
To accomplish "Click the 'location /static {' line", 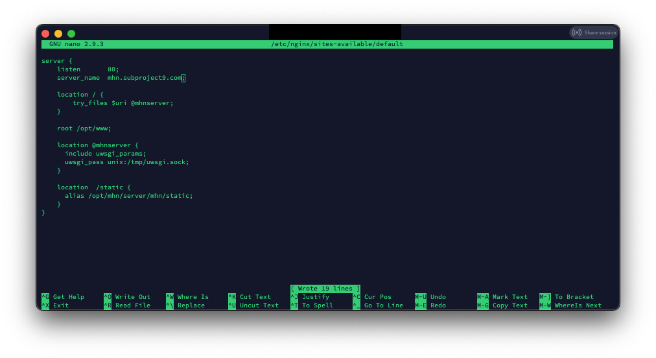I will click(94, 187).
